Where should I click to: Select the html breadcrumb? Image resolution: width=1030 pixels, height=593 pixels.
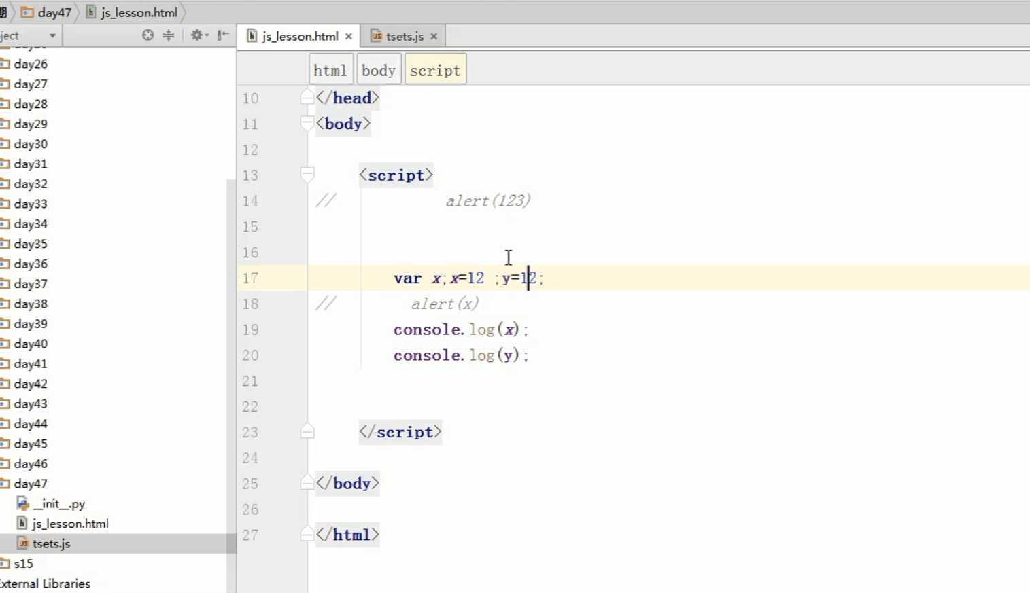[x=330, y=70]
